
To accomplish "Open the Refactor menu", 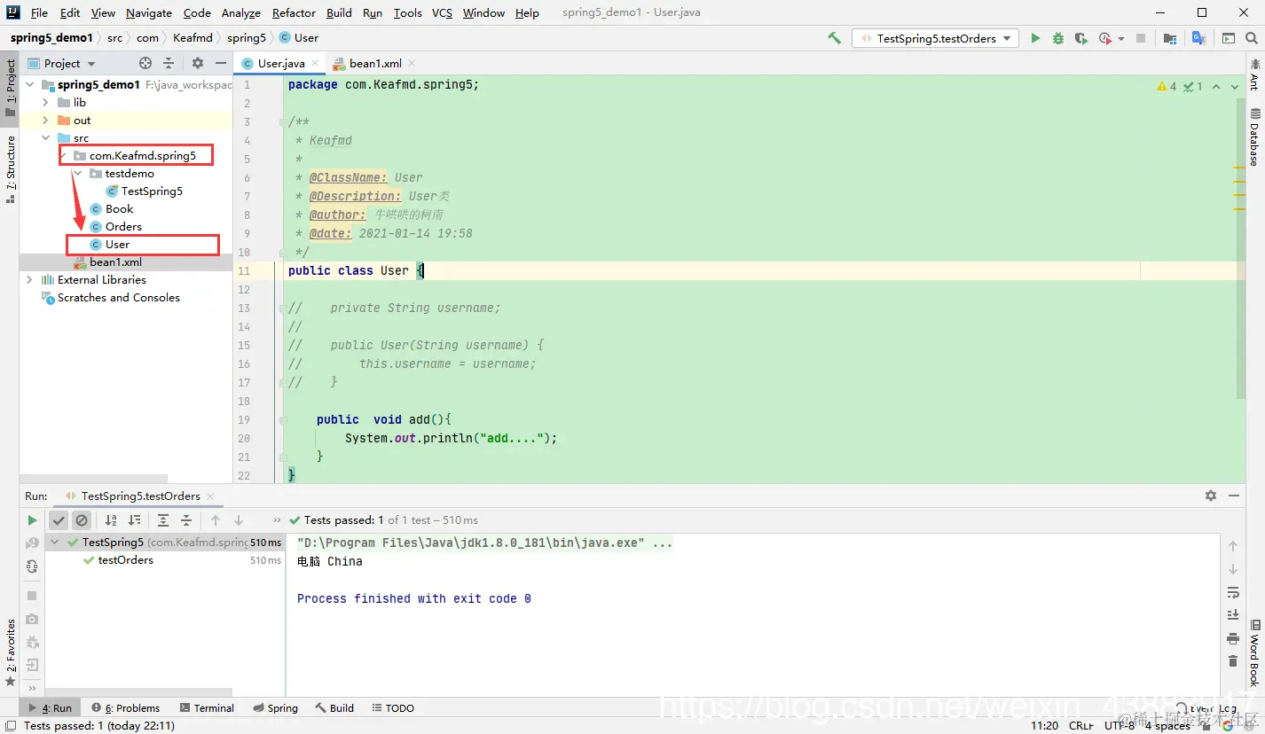I will [294, 12].
